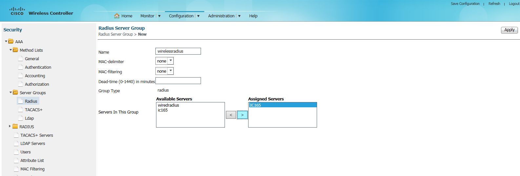The image size is (520, 176).
Task: Collapse the Server Groups tree node
Action: tap(10, 93)
